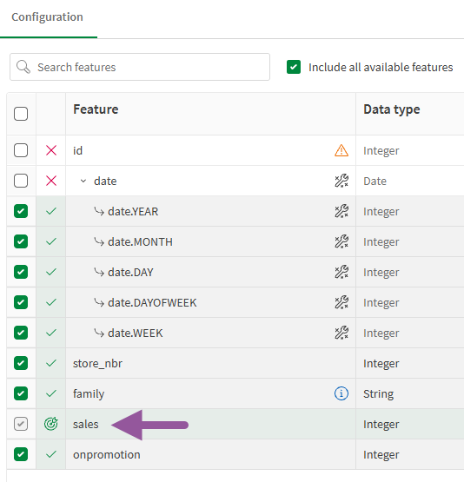Uncheck the date.WEEK checkbox

(x=21, y=333)
